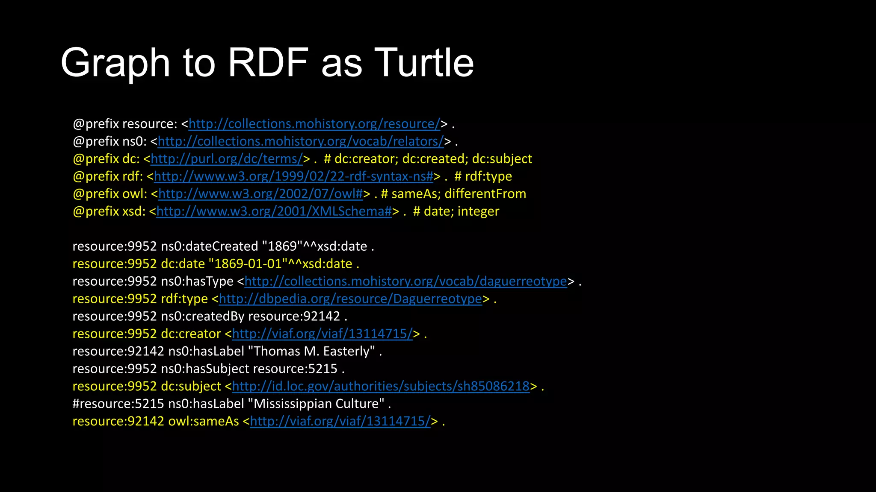The width and height of the screenshot is (876, 492).
Task: Open the XMLSchema# link
Action: pos(274,211)
